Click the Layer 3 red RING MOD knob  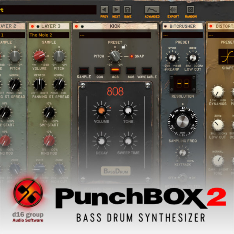49,141
